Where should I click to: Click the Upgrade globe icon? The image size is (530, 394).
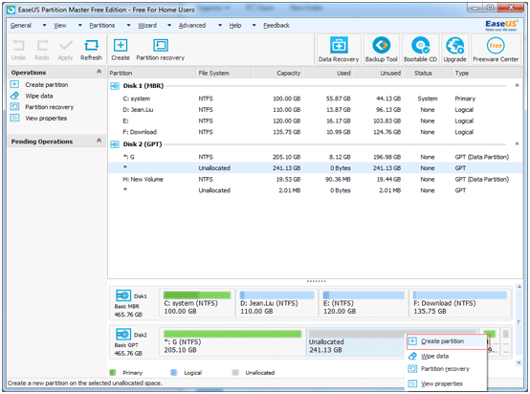[455, 45]
